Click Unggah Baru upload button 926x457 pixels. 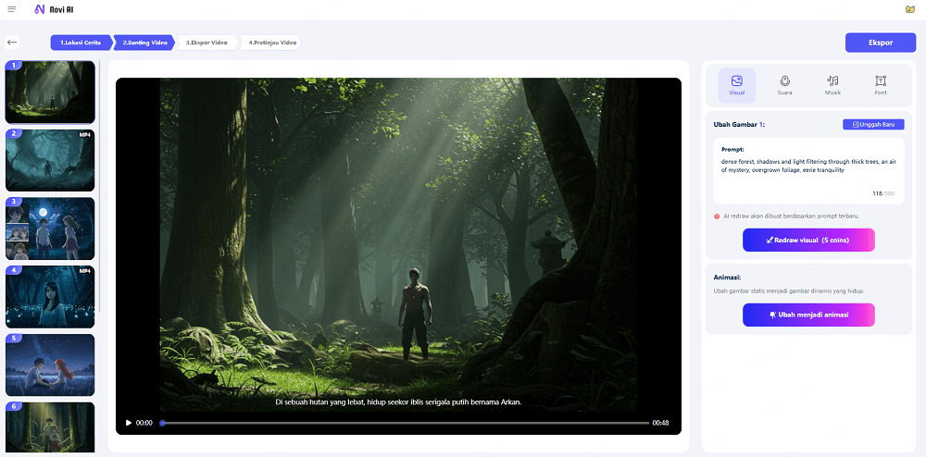tap(873, 124)
